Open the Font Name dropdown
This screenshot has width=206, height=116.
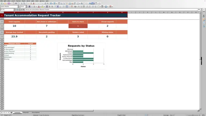coord(18,6)
